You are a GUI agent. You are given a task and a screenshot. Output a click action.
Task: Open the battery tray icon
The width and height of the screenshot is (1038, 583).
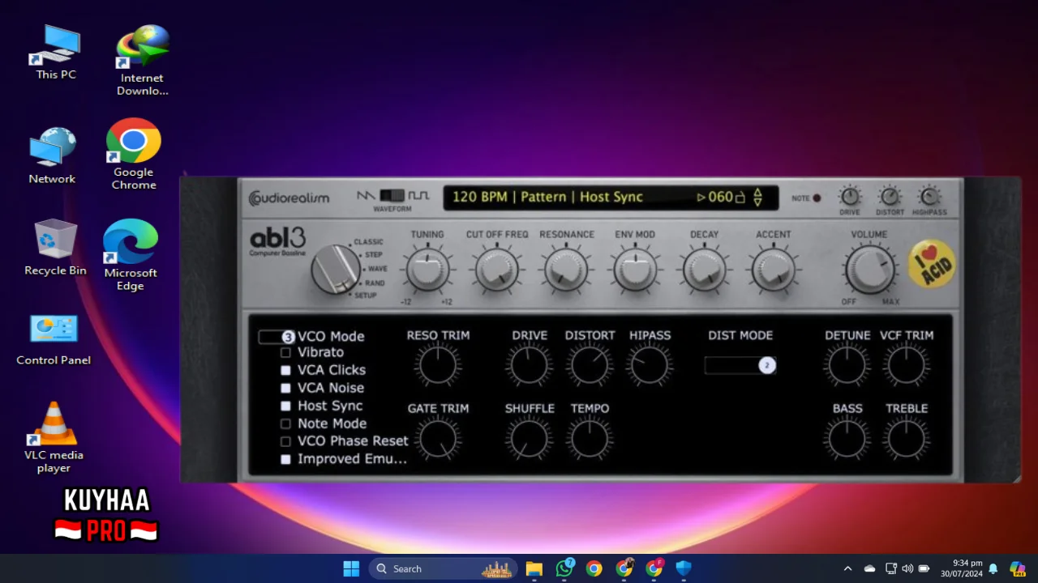(x=924, y=568)
